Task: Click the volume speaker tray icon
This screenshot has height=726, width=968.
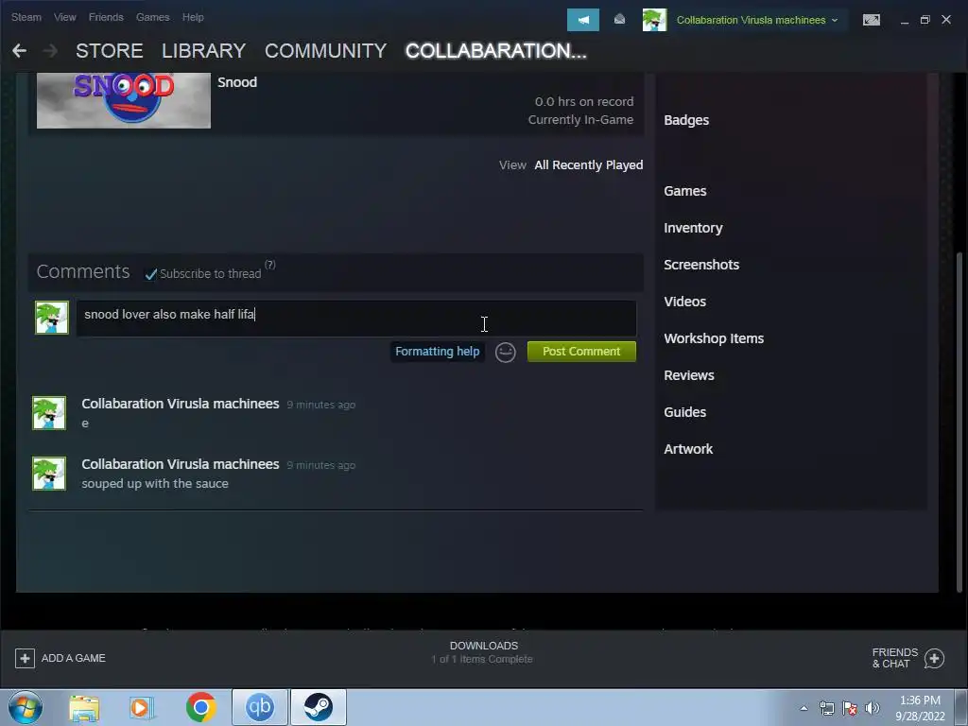Action: click(873, 708)
